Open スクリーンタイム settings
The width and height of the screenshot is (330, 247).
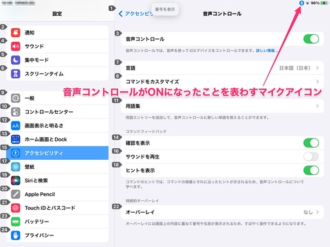tap(57, 73)
